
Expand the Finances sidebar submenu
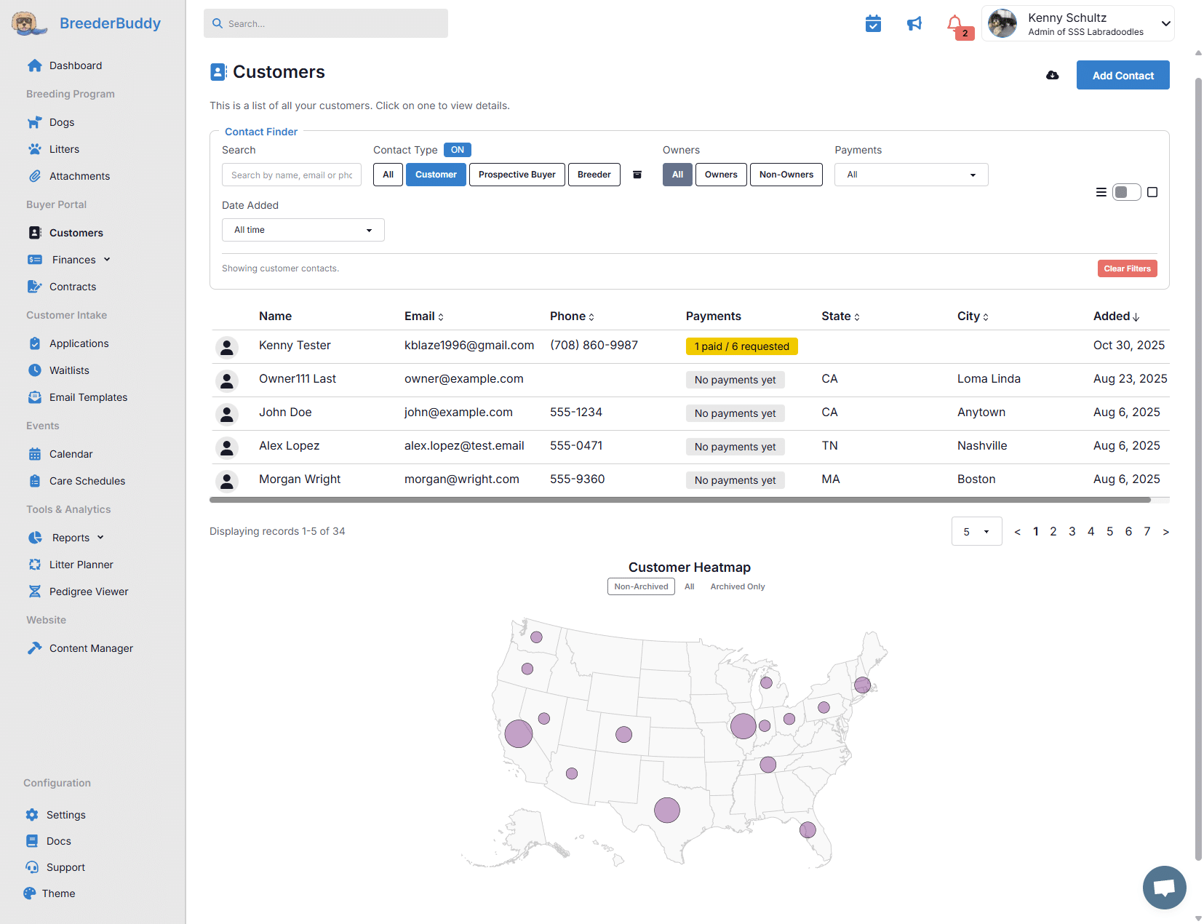pos(74,260)
